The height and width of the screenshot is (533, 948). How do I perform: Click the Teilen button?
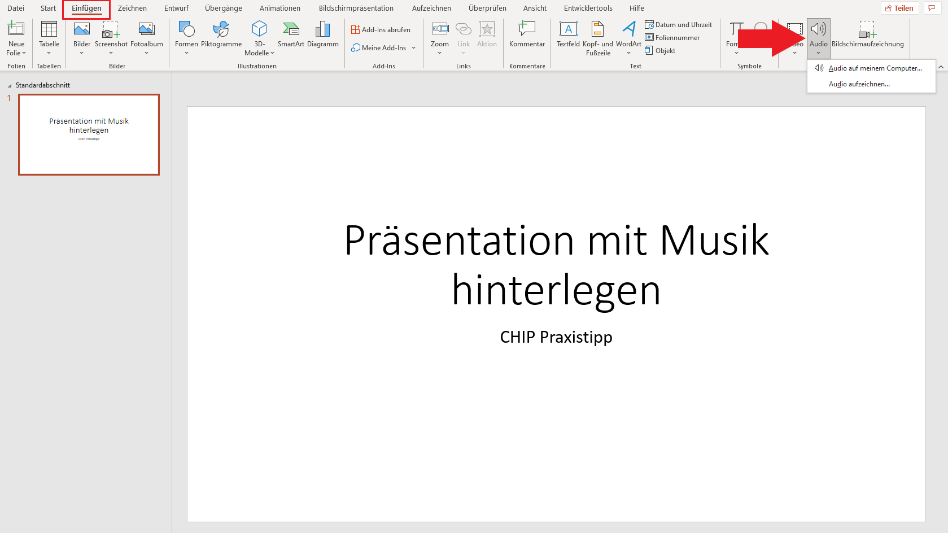click(899, 7)
